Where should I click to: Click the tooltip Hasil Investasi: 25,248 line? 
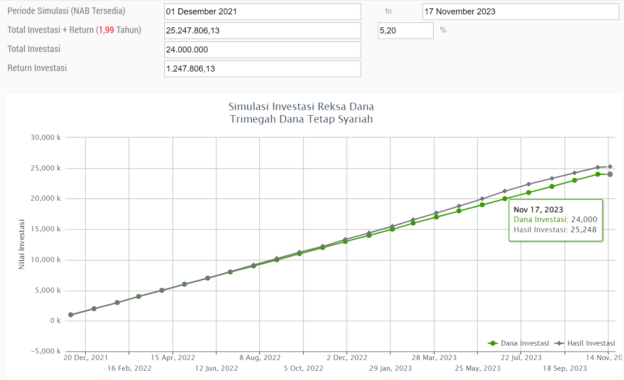coord(556,229)
